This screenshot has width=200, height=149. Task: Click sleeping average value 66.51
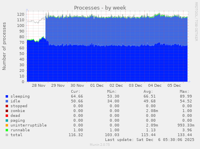pyautogui.click(x=149, y=96)
